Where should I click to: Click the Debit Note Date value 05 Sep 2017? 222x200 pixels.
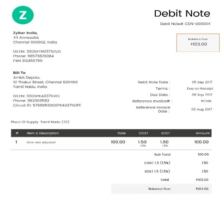tap(202, 82)
